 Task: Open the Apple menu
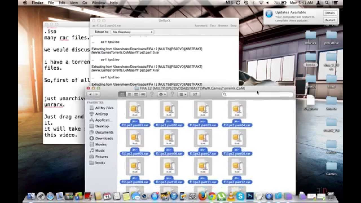click(25, 3)
